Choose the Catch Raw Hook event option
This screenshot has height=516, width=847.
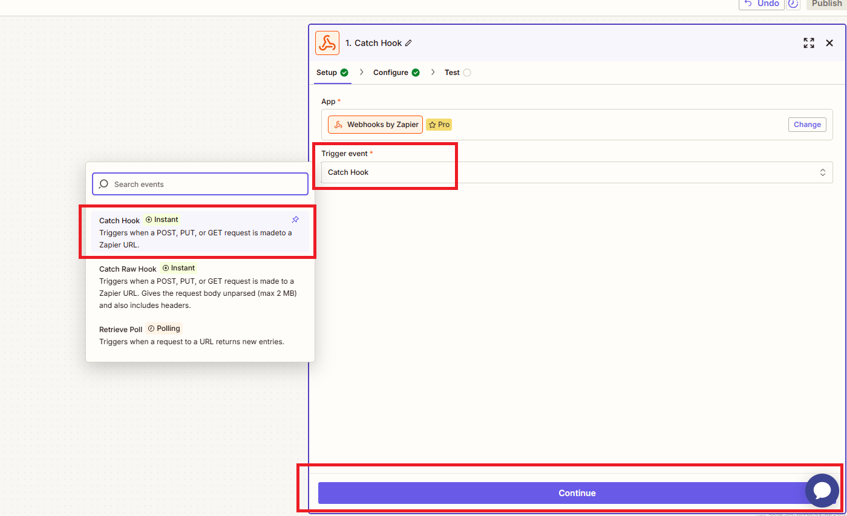pos(200,287)
